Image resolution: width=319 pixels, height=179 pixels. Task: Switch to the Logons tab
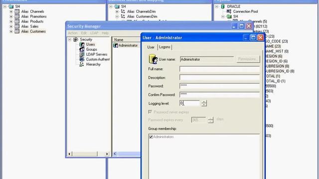[x=164, y=47]
